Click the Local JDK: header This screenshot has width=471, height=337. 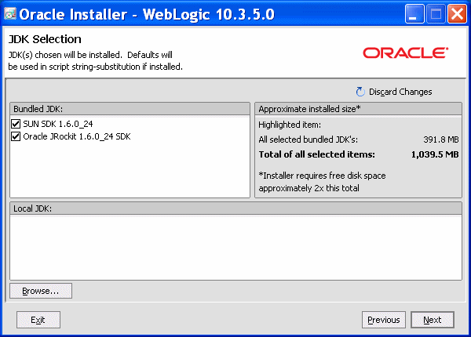pos(235,208)
